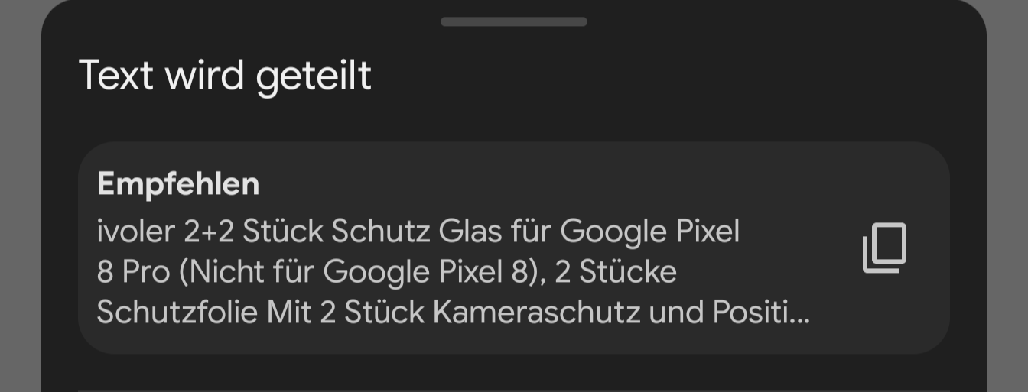Tap the line starting "Schutzfolie Mit 2 Stück"
The height and width of the screenshot is (392, 1028).
coord(453,312)
